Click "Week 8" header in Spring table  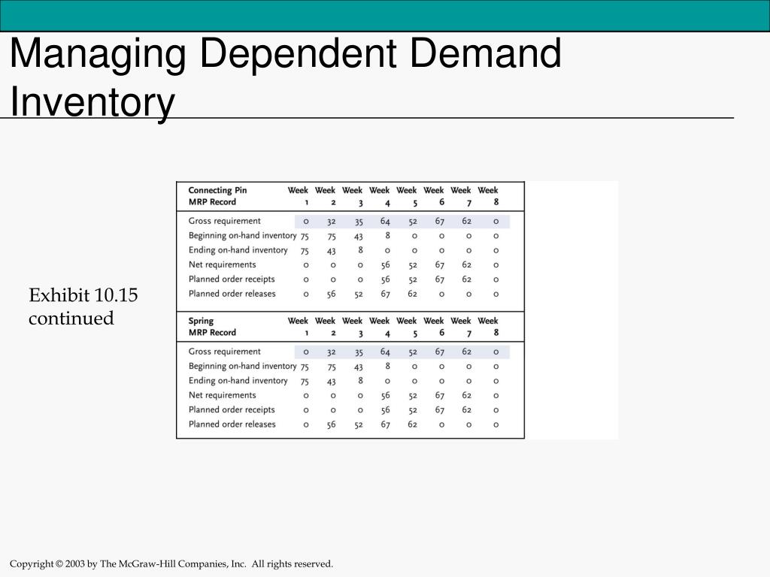(488, 326)
